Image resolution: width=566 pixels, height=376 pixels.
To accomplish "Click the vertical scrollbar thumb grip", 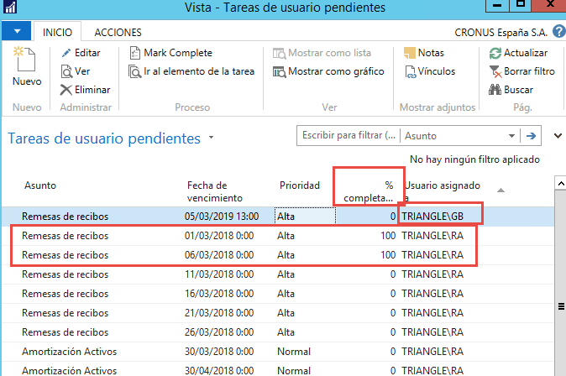I will [x=561, y=306].
